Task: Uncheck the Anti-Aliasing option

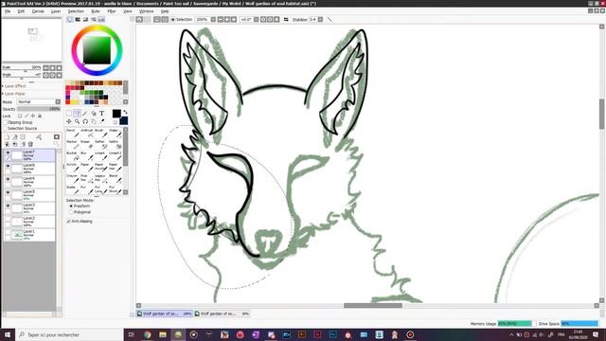Action: pos(69,221)
